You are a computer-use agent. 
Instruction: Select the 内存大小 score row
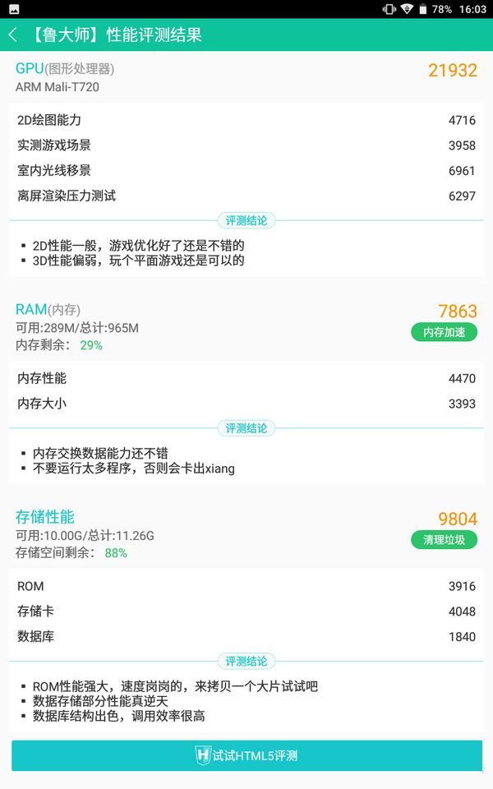[x=246, y=404]
